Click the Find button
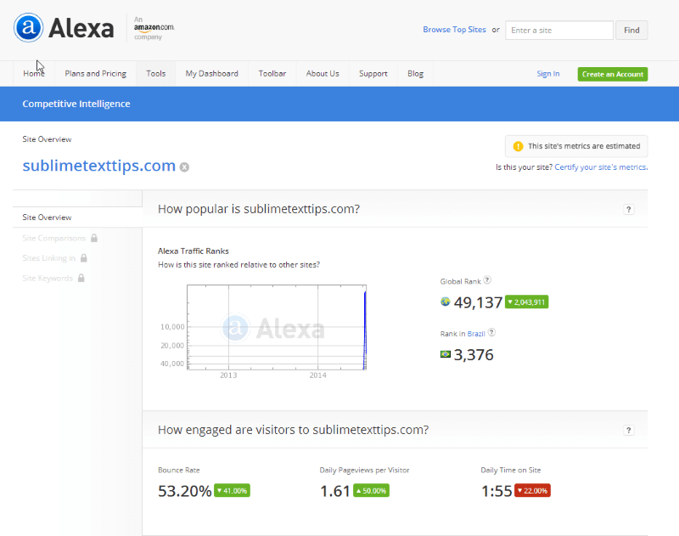 (631, 31)
